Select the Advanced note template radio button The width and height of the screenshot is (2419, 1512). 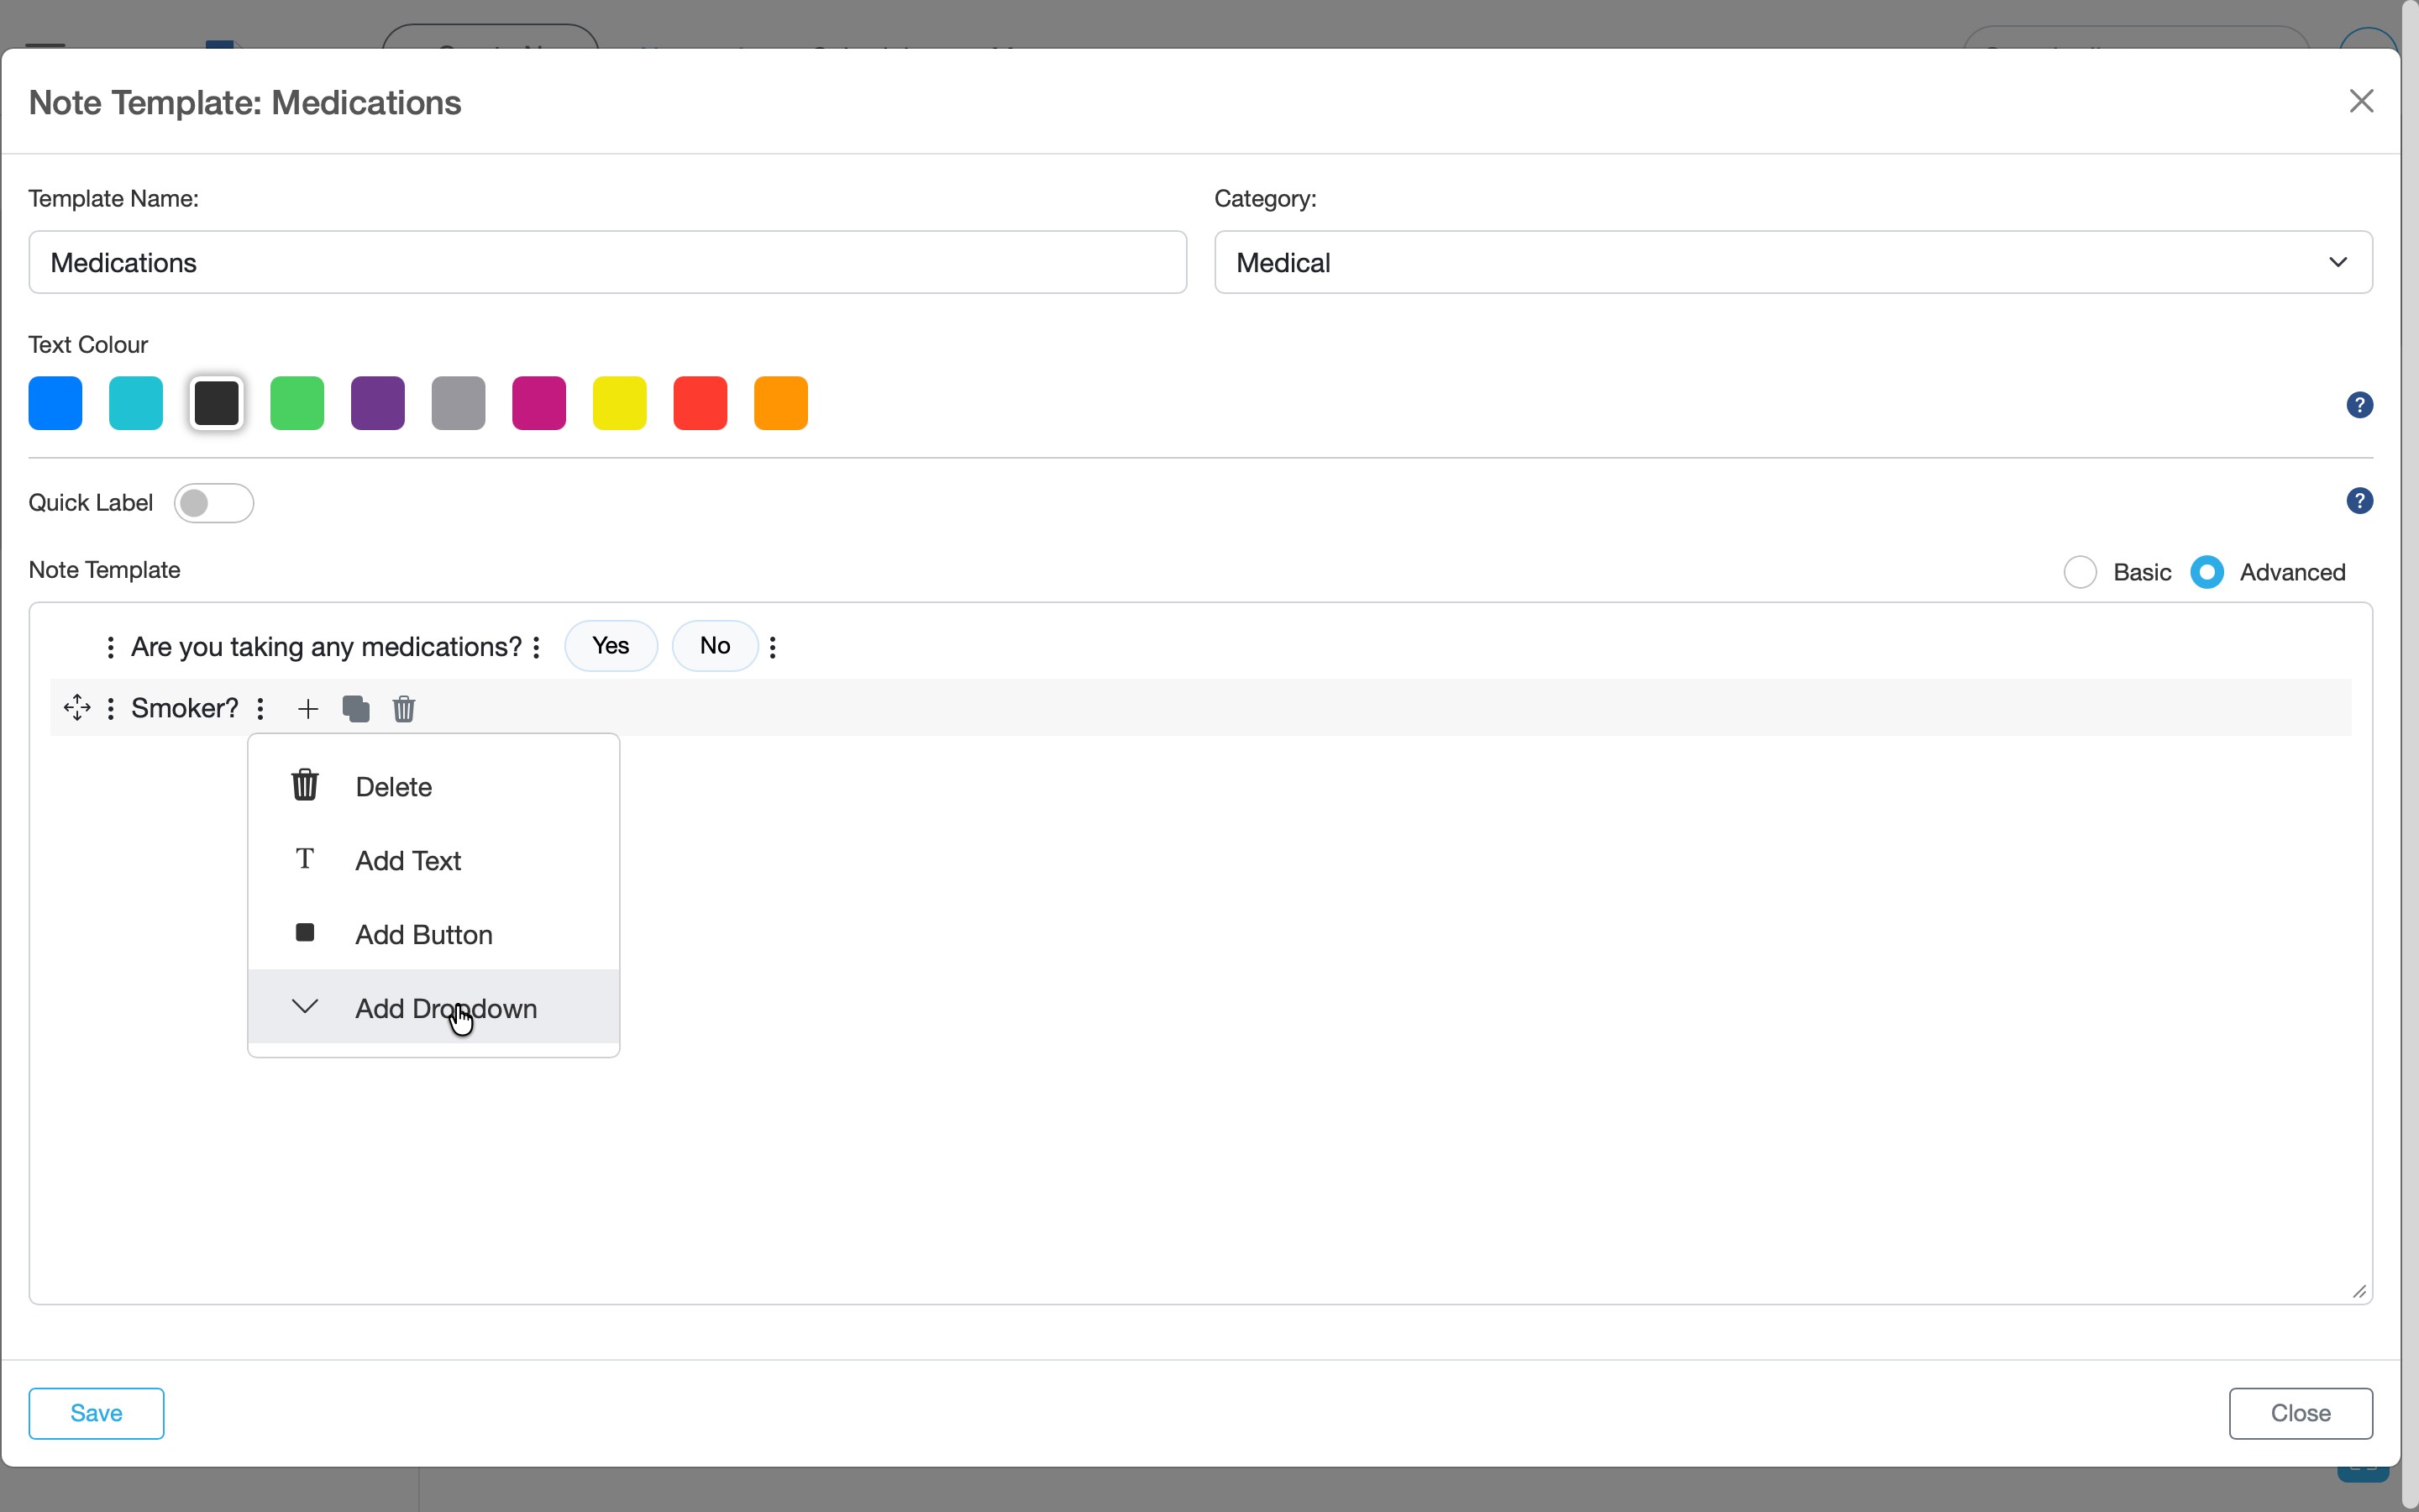pos(2208,571)
